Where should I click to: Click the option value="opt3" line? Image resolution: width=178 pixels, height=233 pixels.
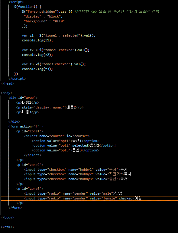[x=65, y=150]
